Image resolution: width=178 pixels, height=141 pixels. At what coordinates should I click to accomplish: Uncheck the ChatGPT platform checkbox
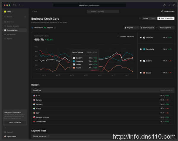[141, 38]
